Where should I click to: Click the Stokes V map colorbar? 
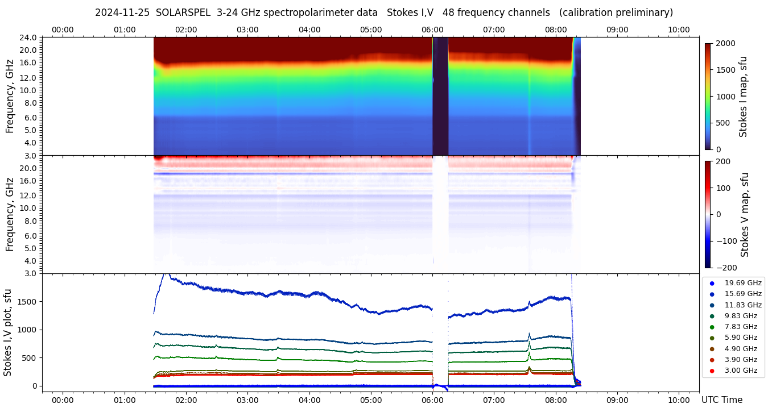point(708,214)
